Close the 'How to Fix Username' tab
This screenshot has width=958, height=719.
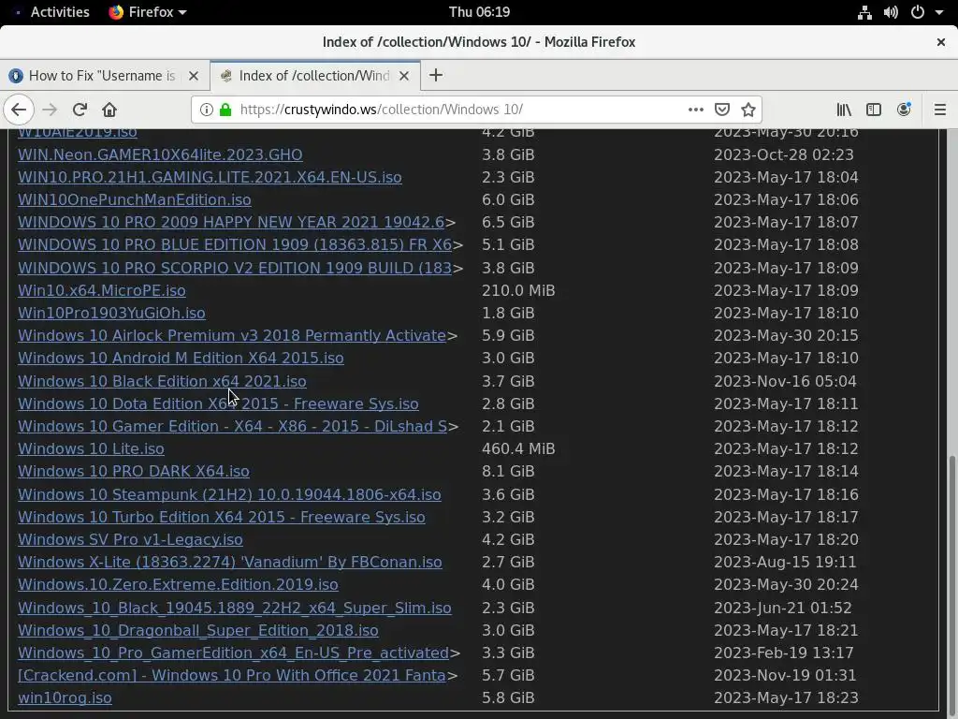194,76
